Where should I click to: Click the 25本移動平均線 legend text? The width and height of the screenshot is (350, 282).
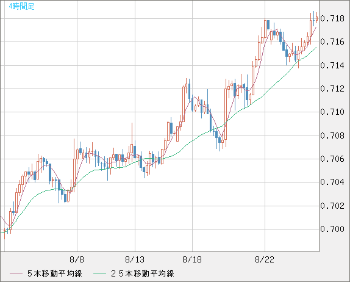(143, 273)
